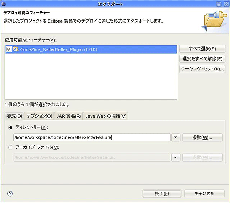Click the export folder banner image
Image resolution: width=230 pixels, height=203 pixels.
coord(214,20)
